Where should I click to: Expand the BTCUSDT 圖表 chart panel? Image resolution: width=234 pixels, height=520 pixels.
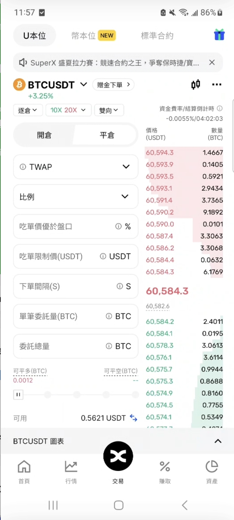click(218, 441)
